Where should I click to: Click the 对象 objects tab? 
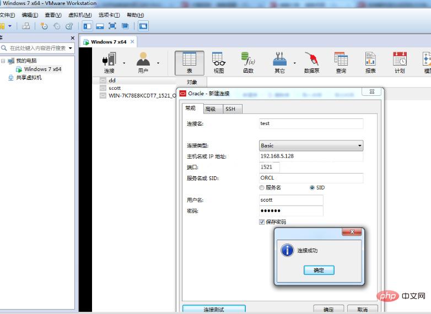tap(192, 82)
